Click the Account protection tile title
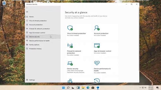The width and height of the screenshot is (161, 90). pyautogui.click(x=101, y=33)
